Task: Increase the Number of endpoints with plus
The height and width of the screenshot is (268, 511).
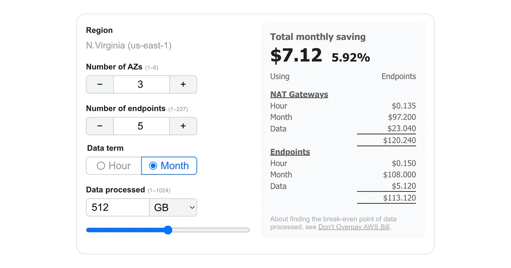Action: [183, 126]
